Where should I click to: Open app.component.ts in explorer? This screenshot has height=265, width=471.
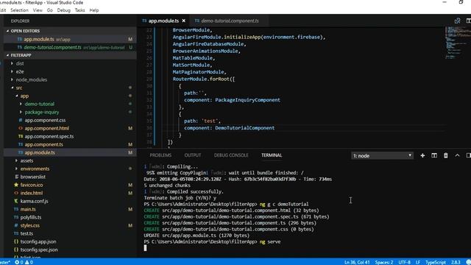pos(44,144)
